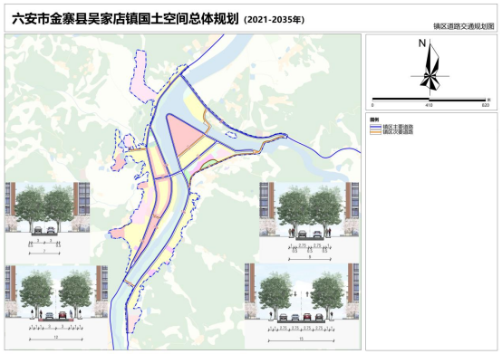
Task: Select the 12-meter road cross-section image
Action: (x=56, y=306)
